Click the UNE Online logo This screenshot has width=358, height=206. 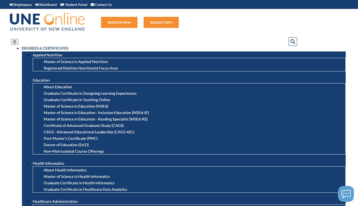click(x=47, y=22)
